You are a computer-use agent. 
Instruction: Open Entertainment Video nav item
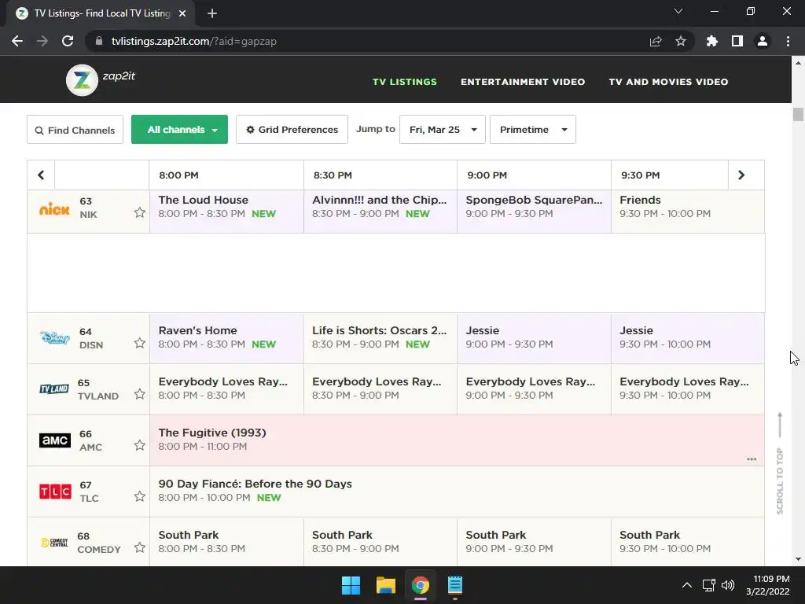[x=523, y=82]
